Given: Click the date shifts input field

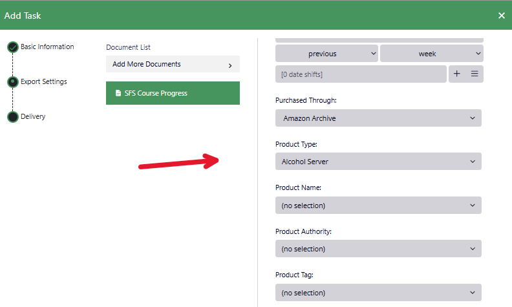Looking at the screenshot, I should point(360,74).
